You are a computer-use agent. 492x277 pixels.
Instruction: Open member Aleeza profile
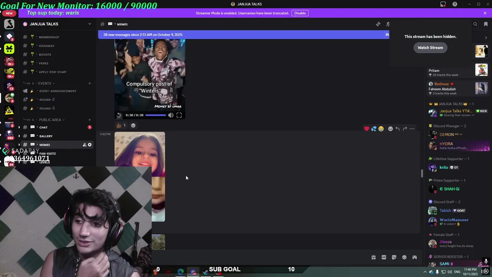coord(458,244)
